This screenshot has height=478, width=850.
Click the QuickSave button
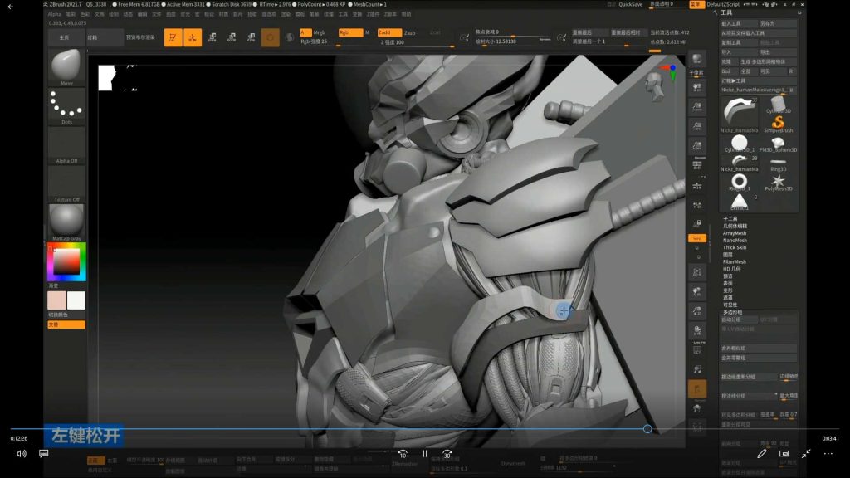coord(630,4)
